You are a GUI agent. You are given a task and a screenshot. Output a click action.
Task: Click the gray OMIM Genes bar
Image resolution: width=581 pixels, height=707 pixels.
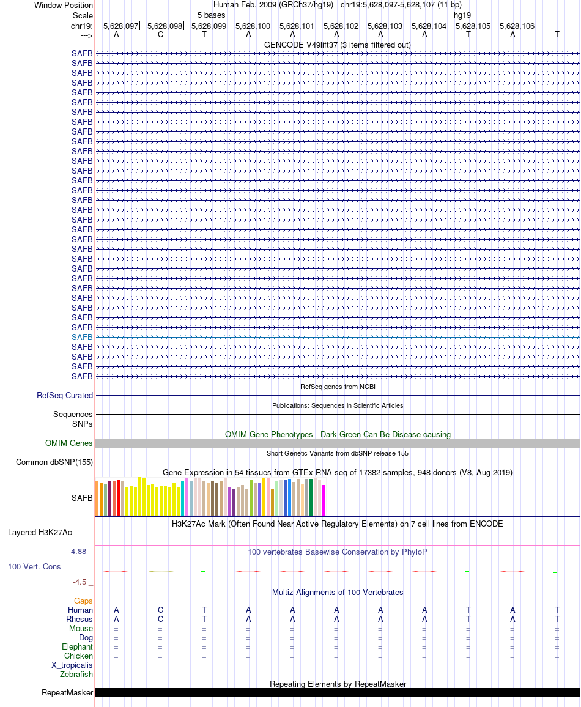[338, 443]
